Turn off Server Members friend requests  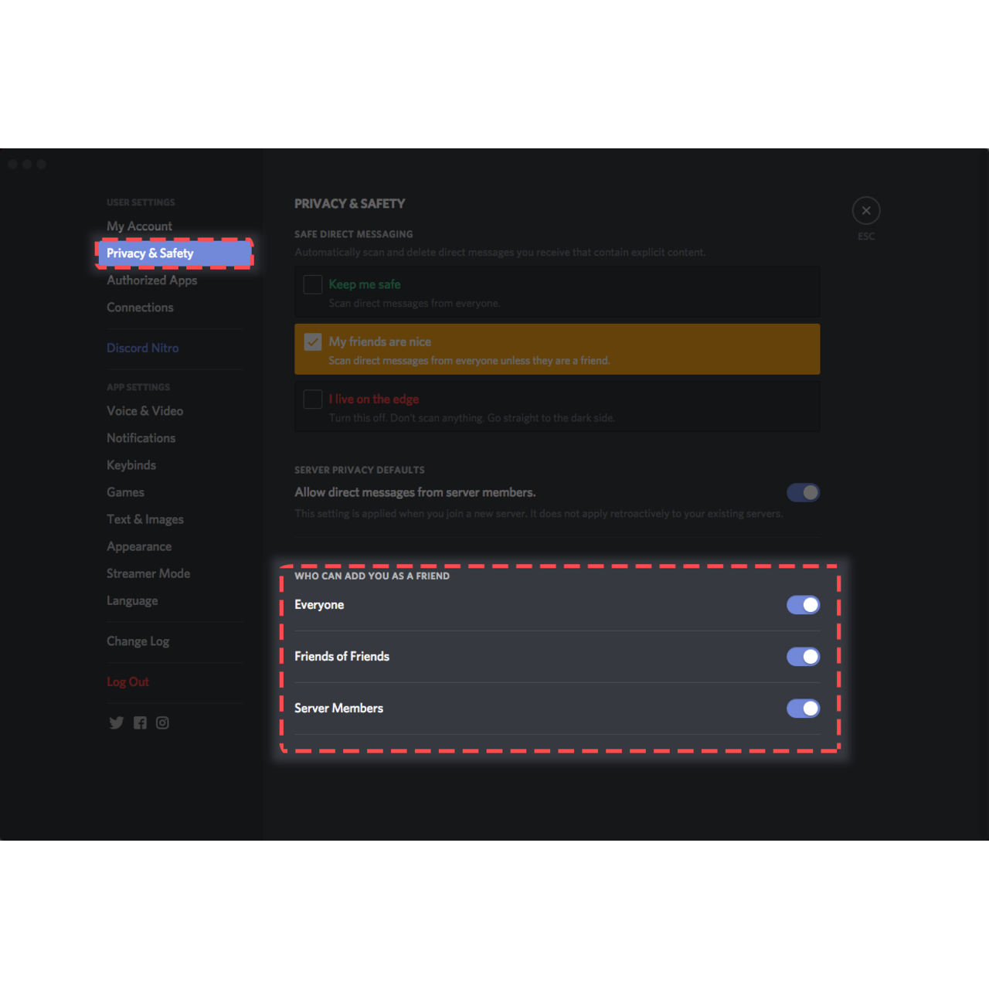(x=804, y=709)
